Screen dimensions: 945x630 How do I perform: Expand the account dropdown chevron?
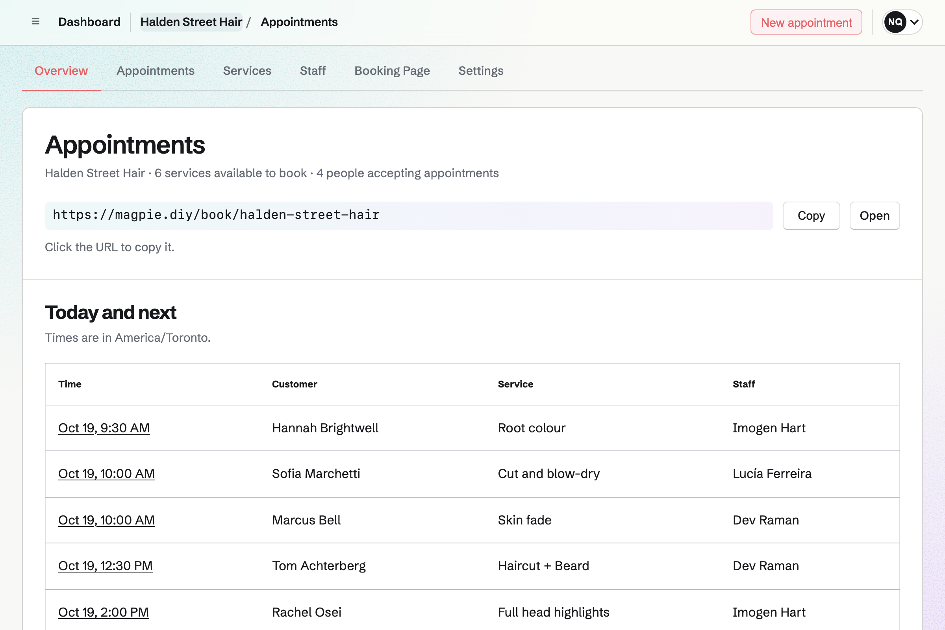coord(914,22)
